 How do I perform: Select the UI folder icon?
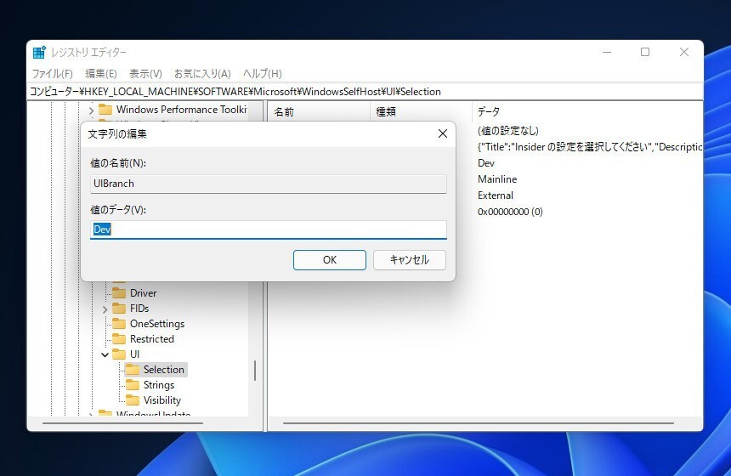pyautogui.click(x=119, y=354)
